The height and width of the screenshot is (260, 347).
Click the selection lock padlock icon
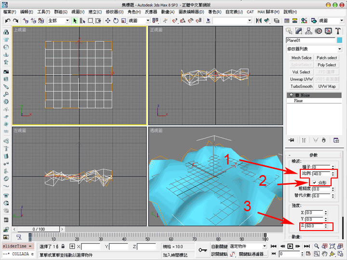tap(63, 246)
